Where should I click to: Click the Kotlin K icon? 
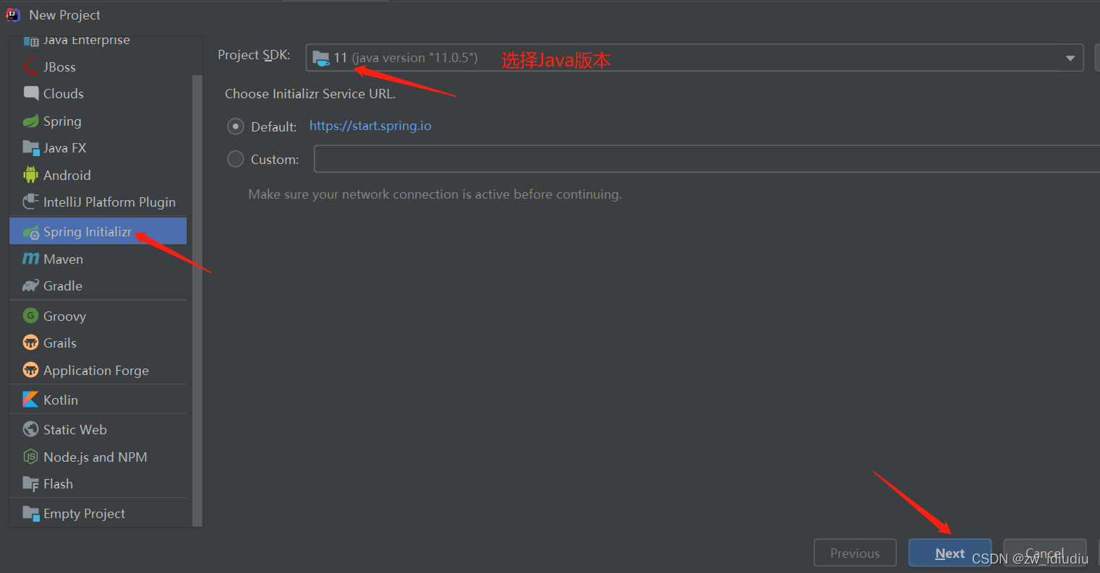pos(31,400)
